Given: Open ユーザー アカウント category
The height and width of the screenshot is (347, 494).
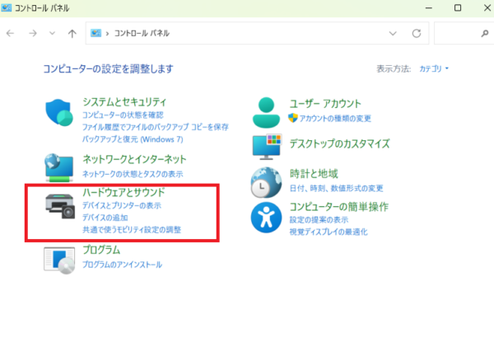Looking at the screenshot, I should coord(325,104).
